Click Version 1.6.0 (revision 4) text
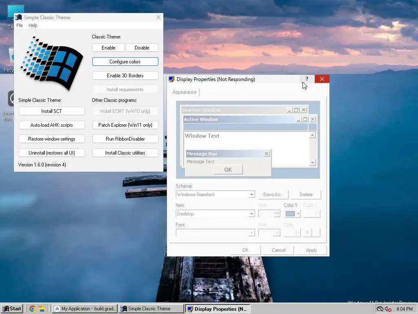418x314 pixels. [x=42, y=165]
